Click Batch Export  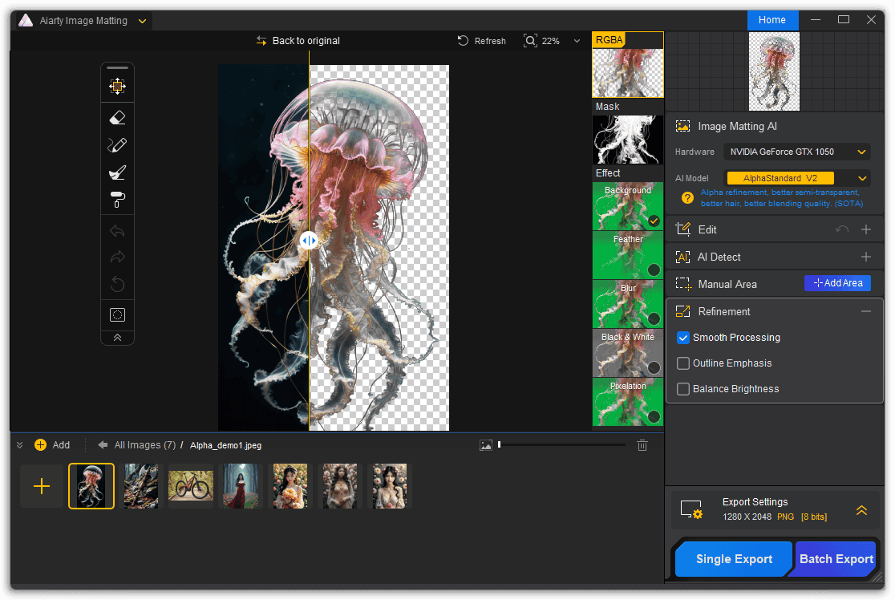tap(836, 559)
